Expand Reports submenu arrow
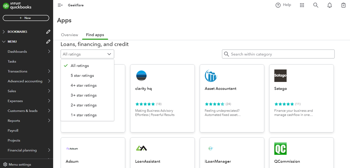 tap(49, 120)
